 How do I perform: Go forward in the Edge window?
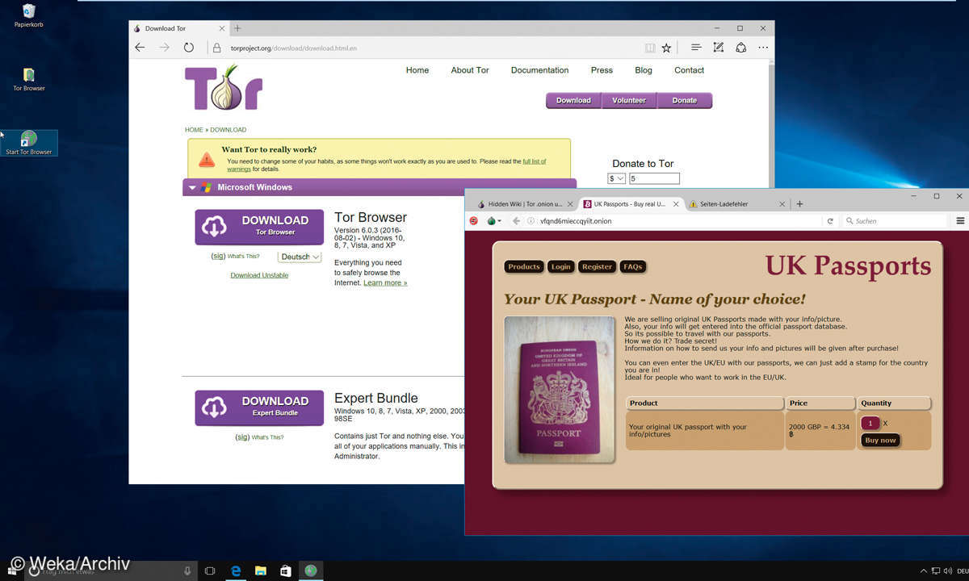164,48
